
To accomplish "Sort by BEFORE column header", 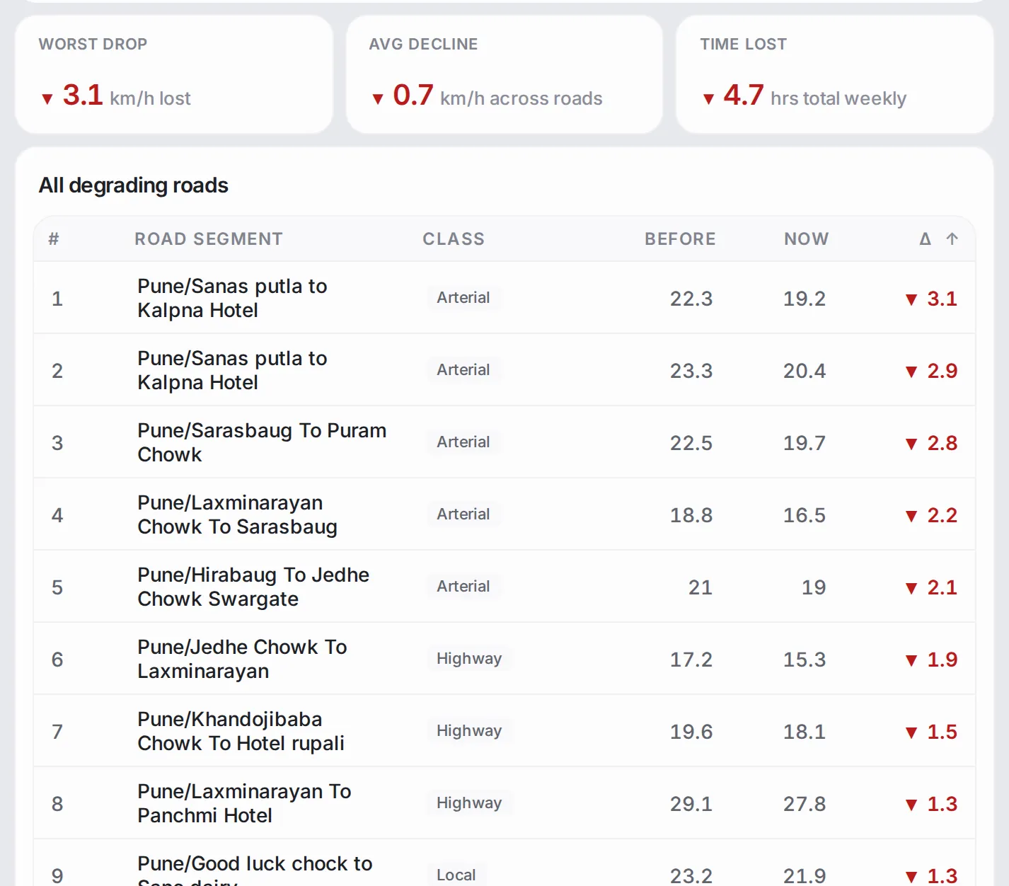I will [x=680, y=239].
